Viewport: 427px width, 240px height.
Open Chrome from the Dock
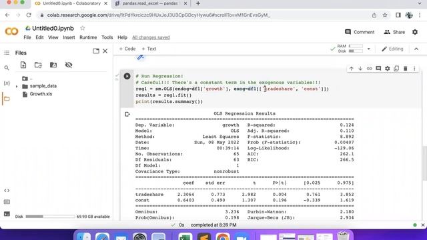pyautogui.click(x=223, y=237)
